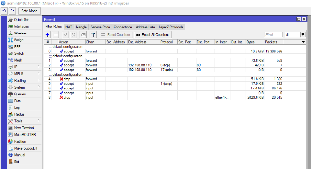Expand the MPLS submenu
The width and height of the screenshot is (311, 169).
coord(25,73)
